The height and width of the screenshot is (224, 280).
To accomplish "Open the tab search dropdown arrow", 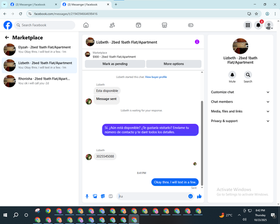I will coord(4,4).
